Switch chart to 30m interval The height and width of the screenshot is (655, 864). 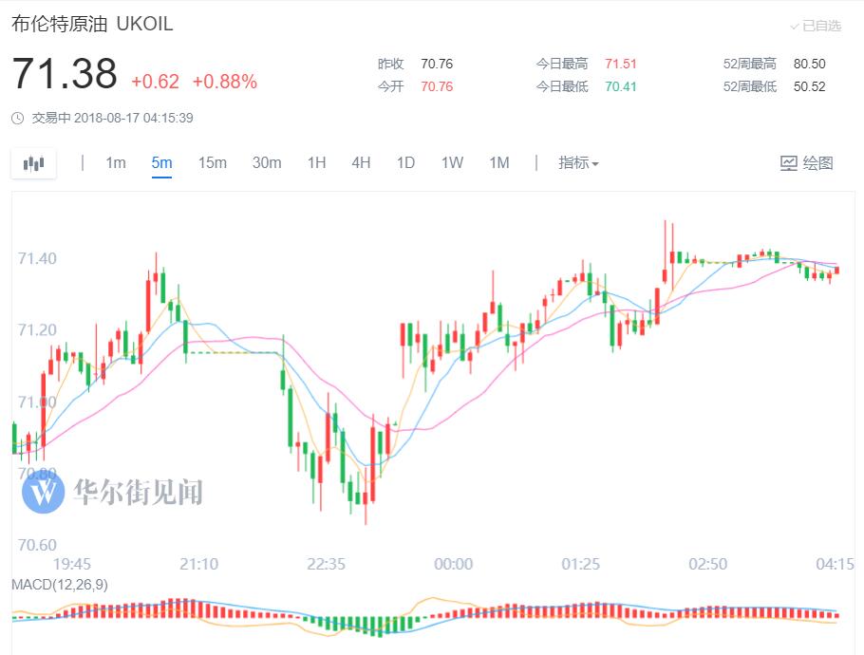267,163
